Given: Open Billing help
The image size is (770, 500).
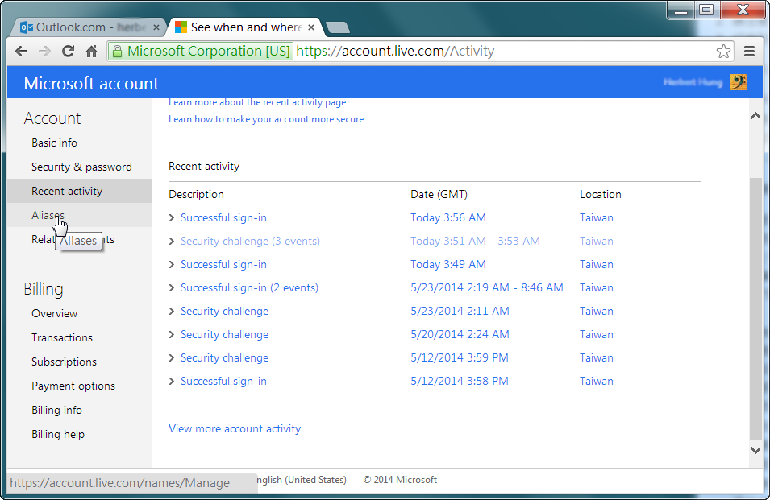Looking at the screenshot, I should tap(58, 434).
